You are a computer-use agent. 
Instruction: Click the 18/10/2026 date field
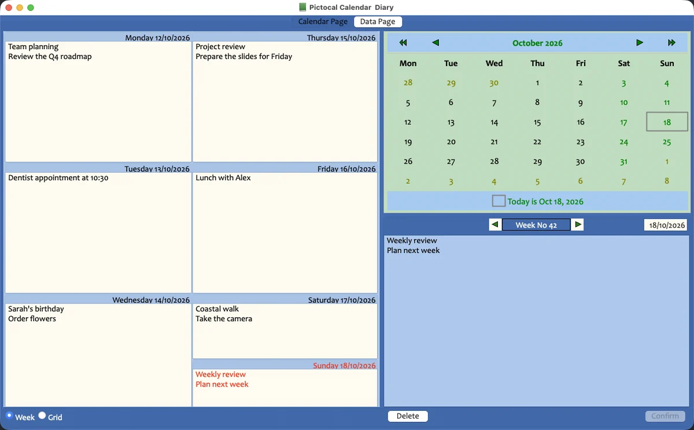point(666,225)
